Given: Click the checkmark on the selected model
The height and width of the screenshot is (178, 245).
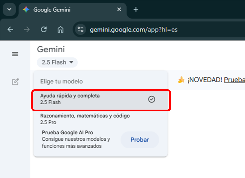Looking at the screenshot, I should [152, 99].
